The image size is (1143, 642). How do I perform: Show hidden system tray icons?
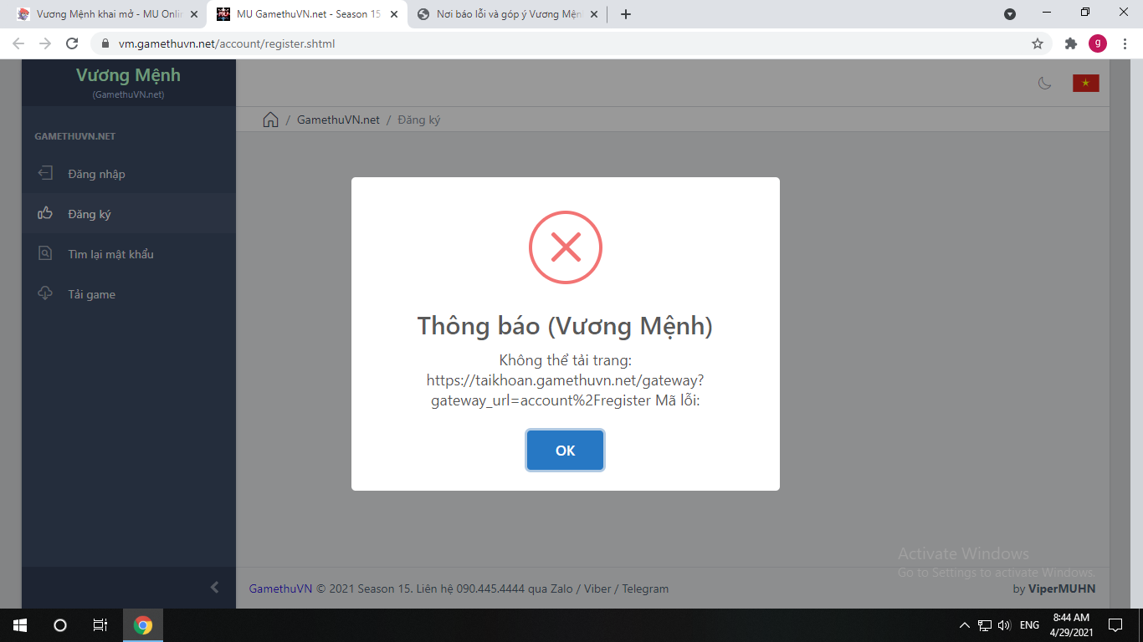964,625
